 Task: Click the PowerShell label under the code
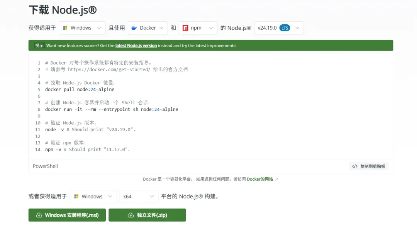pos(45,166)
